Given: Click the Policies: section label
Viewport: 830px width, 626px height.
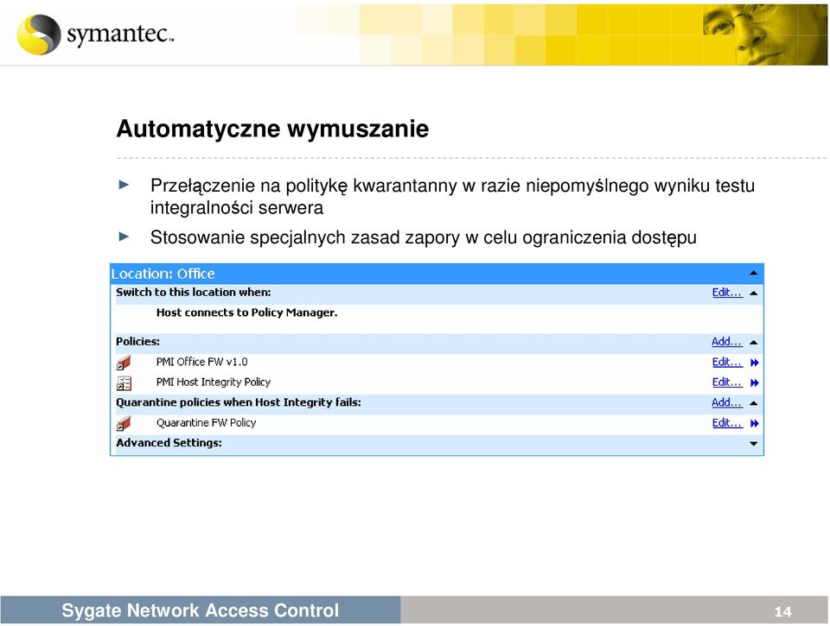Looking at the screenshot, I should pyautogui.click(x=137, y=342).
